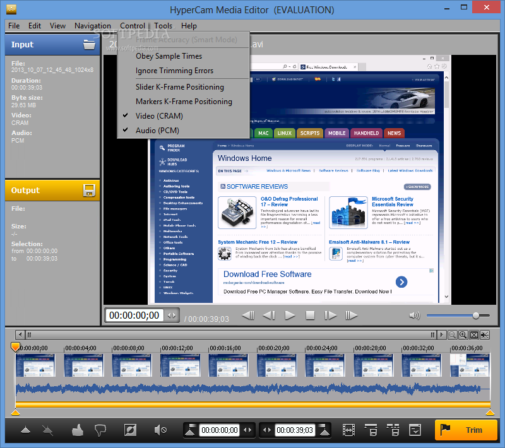Set selection start marker icon
505x448 pixels.
(190, 430)
